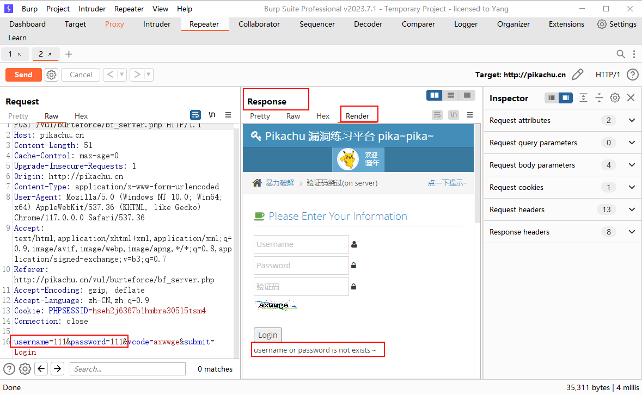This screenshot has width=642, height=395.
Task: Click the Login button in rendered page
Action: point(267,334)
